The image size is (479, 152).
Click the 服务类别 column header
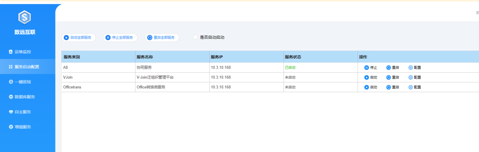(x=98, y=57)
